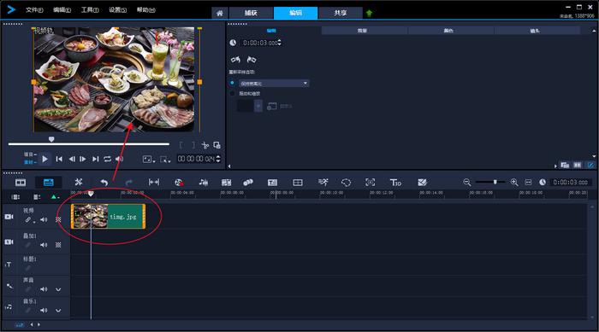Expand the voice track chevron
The height and width of the screenshot is (332, 599).
[x=58, y=289]
